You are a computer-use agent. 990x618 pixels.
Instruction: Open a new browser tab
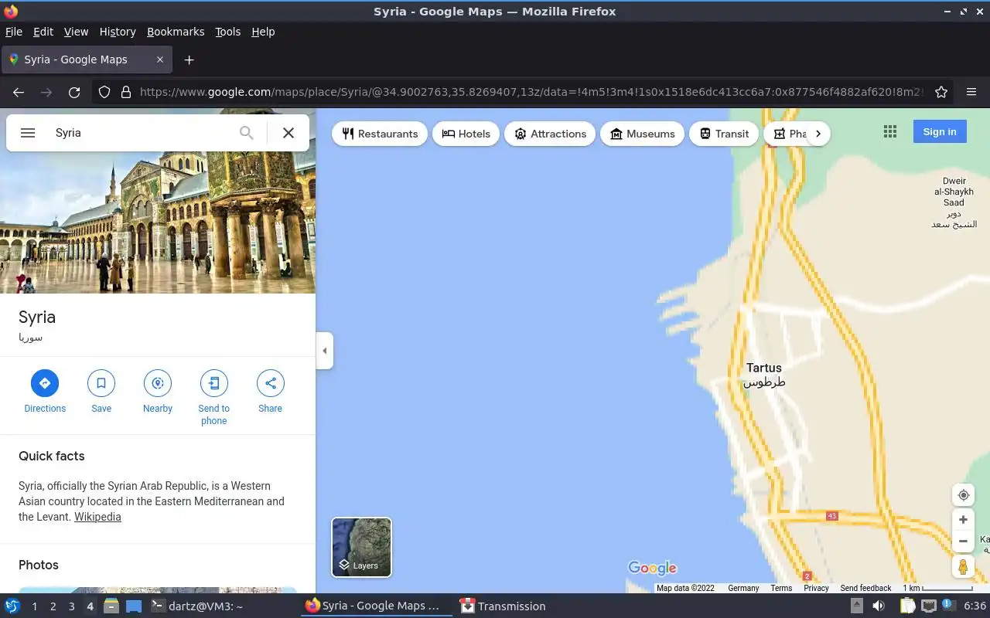point(189,59)
